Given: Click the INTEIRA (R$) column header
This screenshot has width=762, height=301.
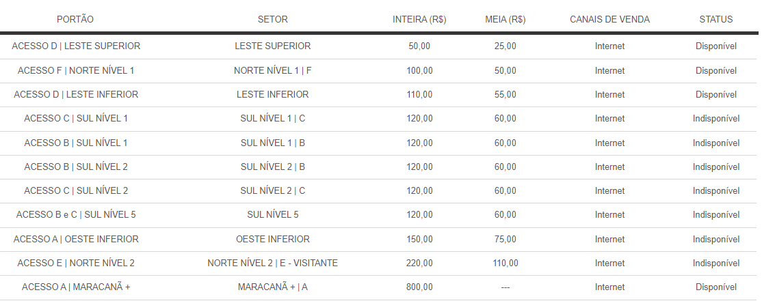Looking at the screenshot, I should (419, 19).
